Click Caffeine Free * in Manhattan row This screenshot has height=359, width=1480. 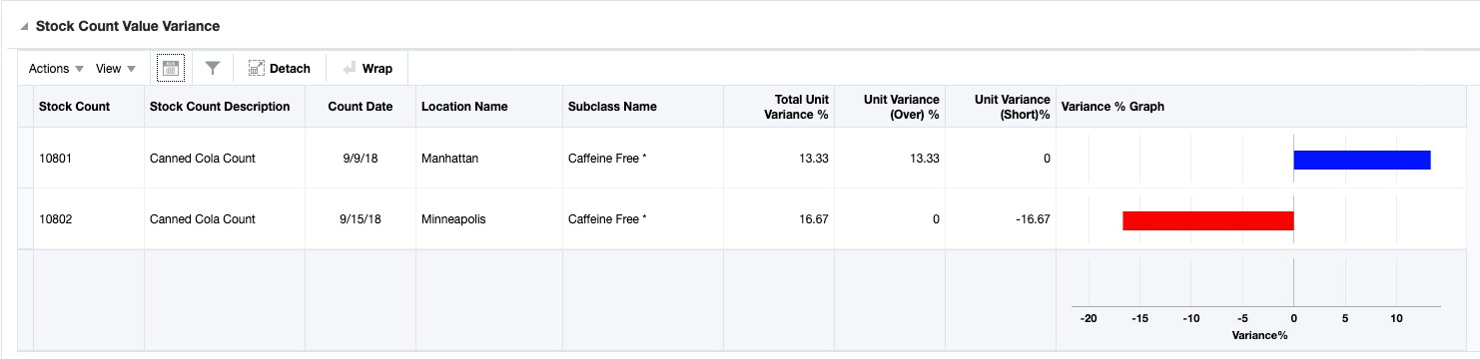(607, 159)
